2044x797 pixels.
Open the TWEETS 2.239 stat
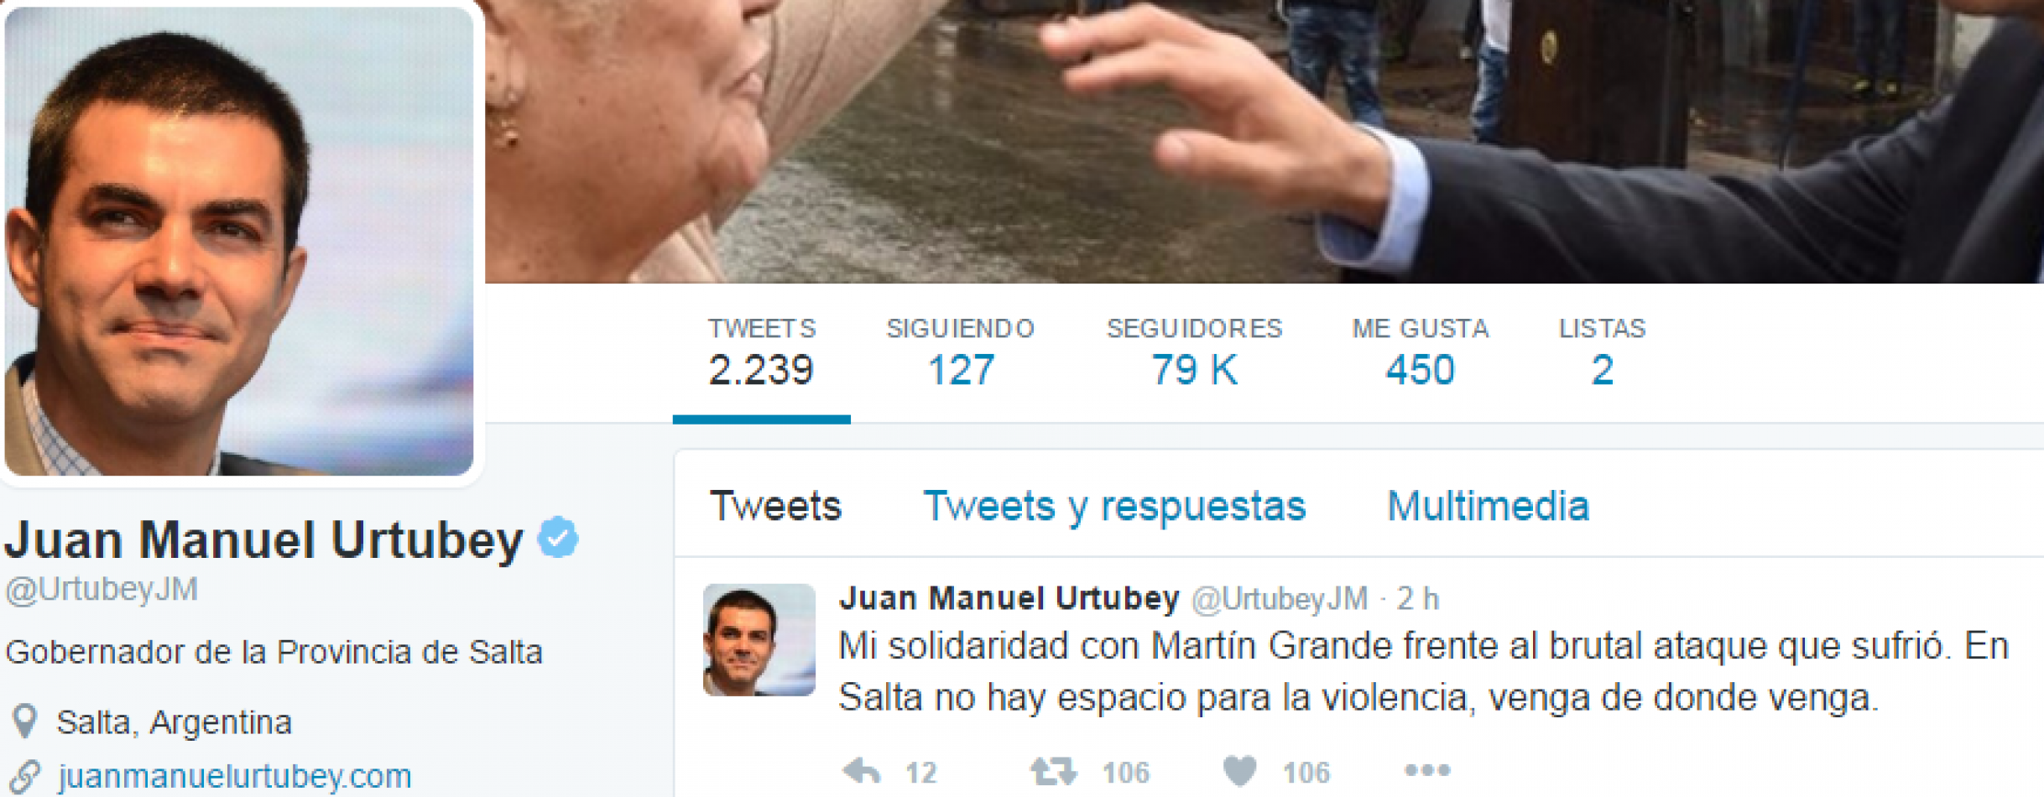pyautogui.click(x=761, y=352)
